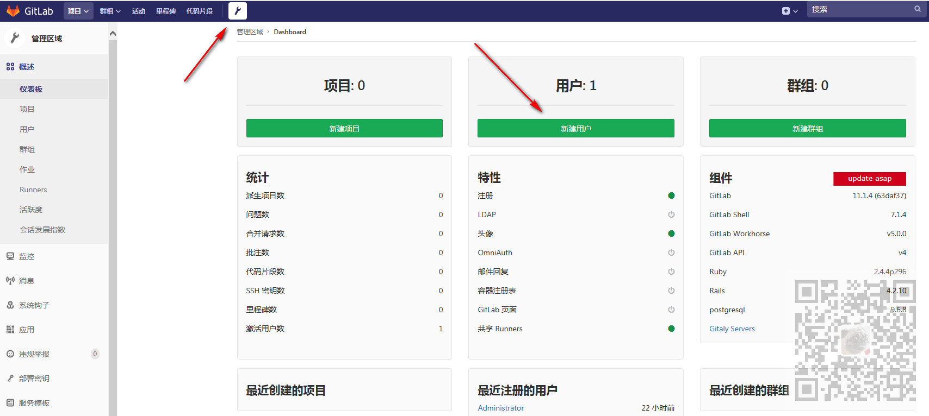
Task: Click the GitLab Workhorse v5.0.0 value
Action: 896,234
